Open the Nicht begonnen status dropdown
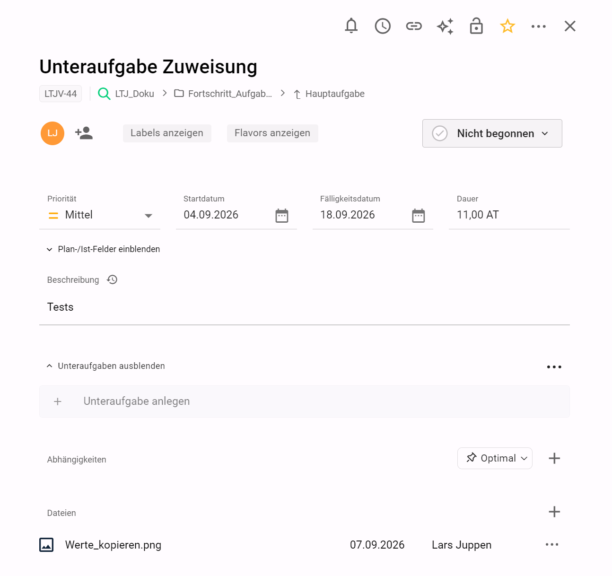612x576 pixels. [x=492, y=133]
